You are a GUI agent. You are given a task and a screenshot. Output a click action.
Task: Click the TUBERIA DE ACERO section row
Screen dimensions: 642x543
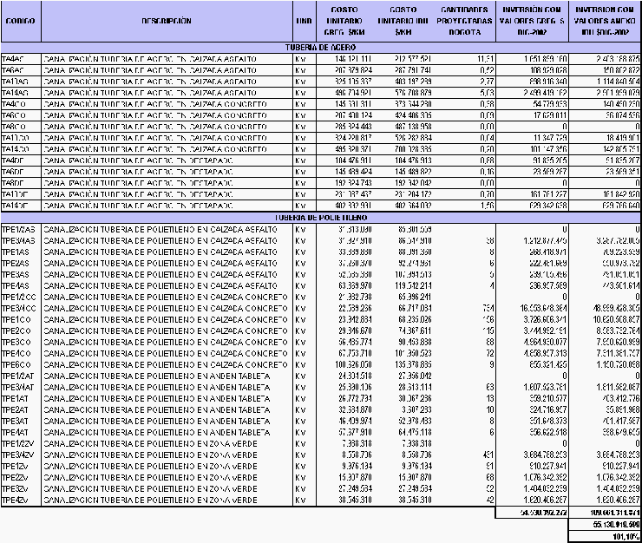[321, 46]
